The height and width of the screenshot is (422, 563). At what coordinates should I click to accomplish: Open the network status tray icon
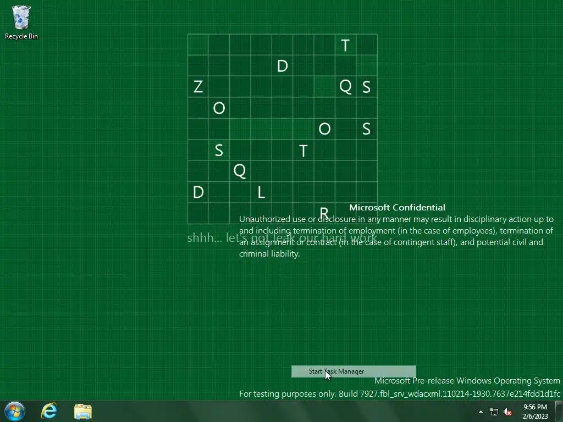coord(494,412)
